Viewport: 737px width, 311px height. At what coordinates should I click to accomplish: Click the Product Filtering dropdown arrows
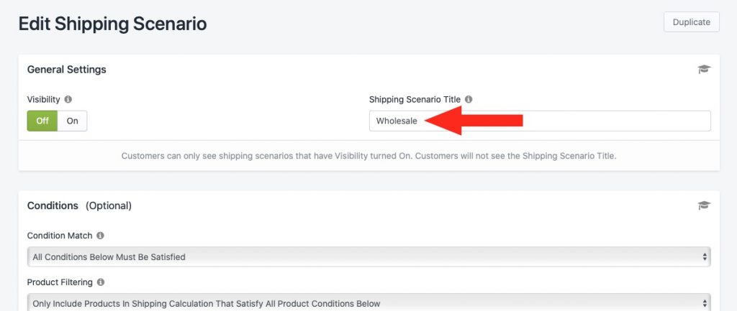705,304
